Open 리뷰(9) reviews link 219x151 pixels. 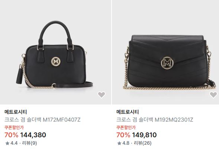[29, 143]
